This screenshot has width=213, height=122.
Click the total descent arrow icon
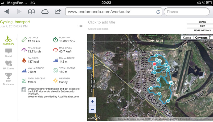[x=24, y=80]
